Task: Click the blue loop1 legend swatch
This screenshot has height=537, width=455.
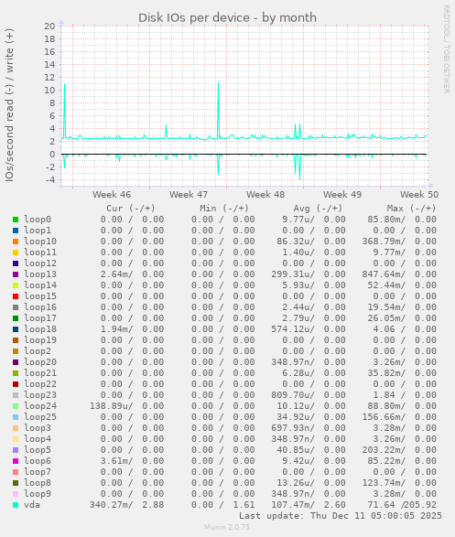Action: [16, 231]
